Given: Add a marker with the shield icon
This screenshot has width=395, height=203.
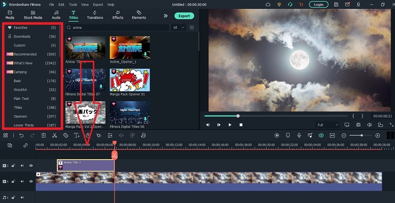Looking at the screenshot, I should [x=288, y=135].
